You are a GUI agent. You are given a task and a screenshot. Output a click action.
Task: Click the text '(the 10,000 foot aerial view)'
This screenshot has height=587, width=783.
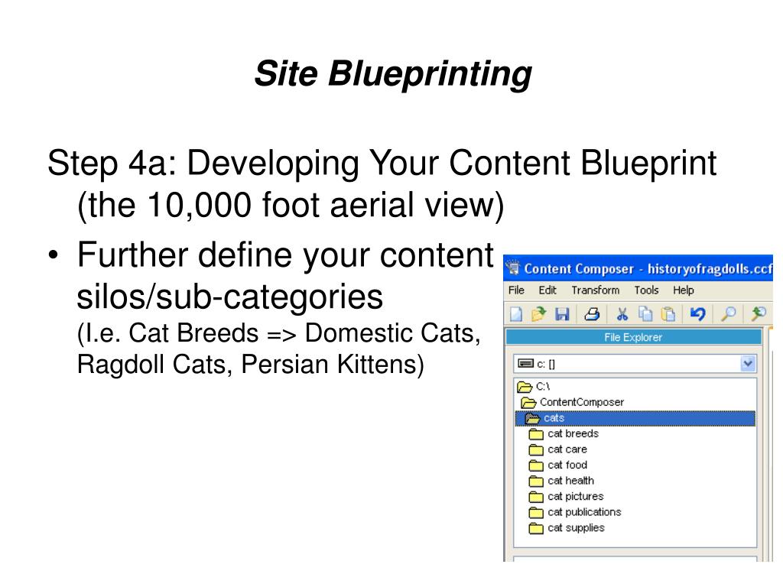291,205
